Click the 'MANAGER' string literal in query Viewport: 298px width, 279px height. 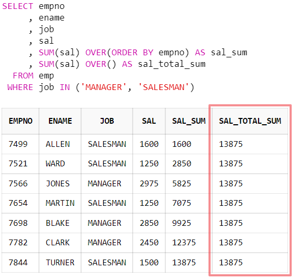pyautogui.click(x=104, y=87)
